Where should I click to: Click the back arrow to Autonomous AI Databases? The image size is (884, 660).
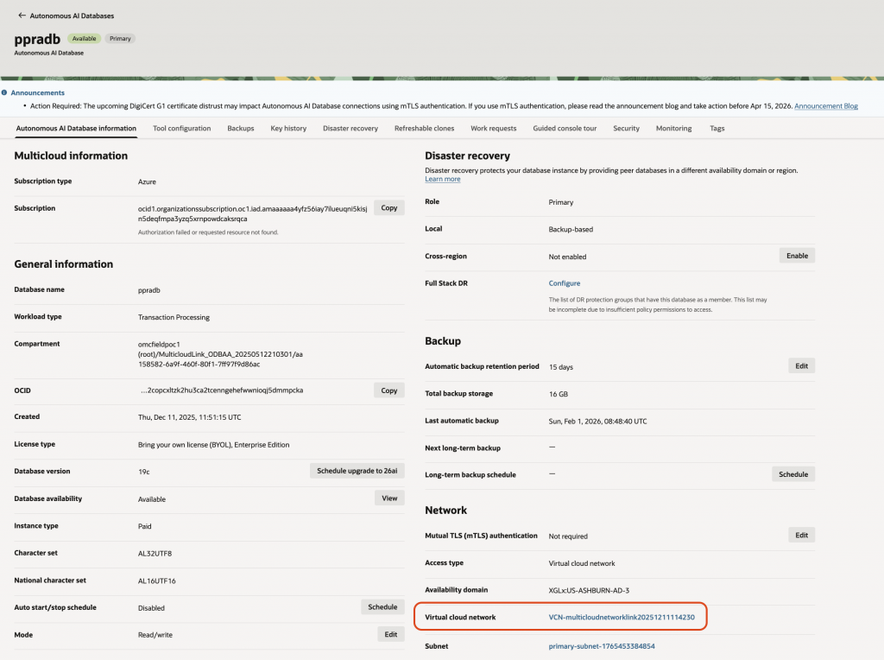[22, 16]
